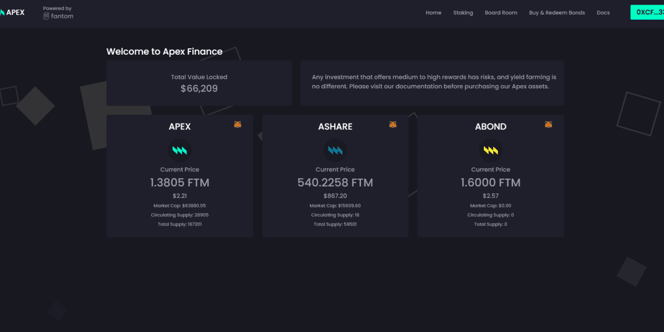Click the ABOND card title
Image resolution: width=664 pixels, height=332 pixels.
[x=491, y=127]
